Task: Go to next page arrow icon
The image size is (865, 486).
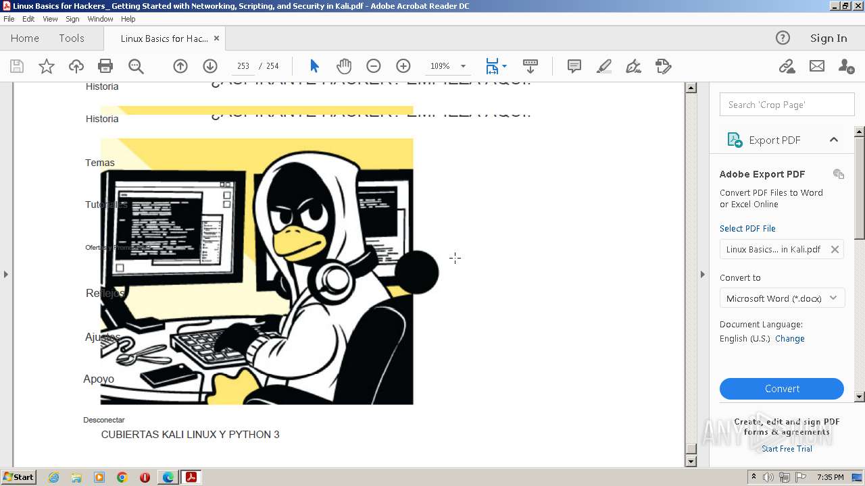Action: [x=210, y=66]
